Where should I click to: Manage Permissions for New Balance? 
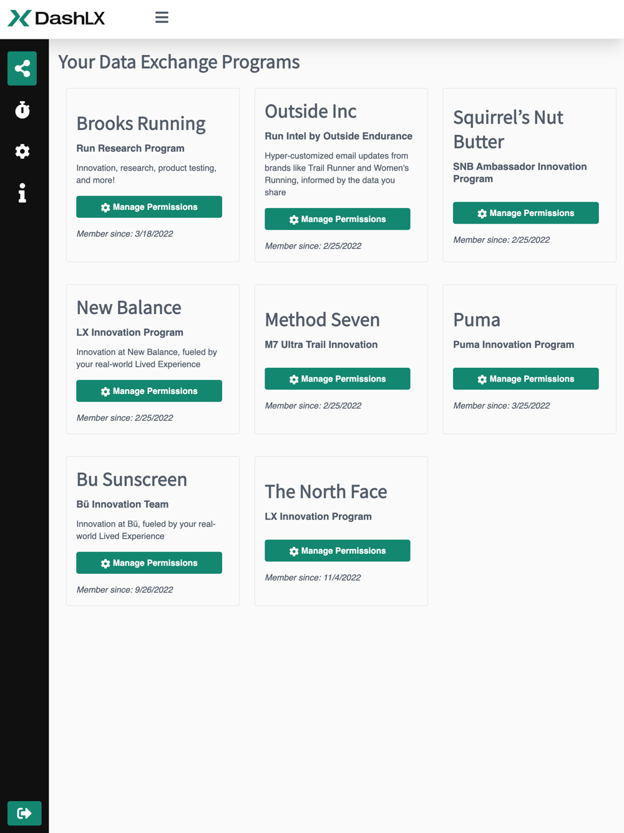(x=149, y=391)
